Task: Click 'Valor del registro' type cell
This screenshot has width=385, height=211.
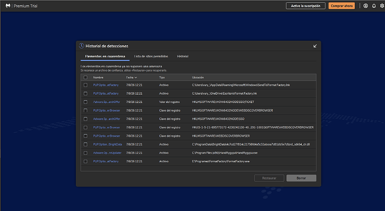Action: pos(170,102)
